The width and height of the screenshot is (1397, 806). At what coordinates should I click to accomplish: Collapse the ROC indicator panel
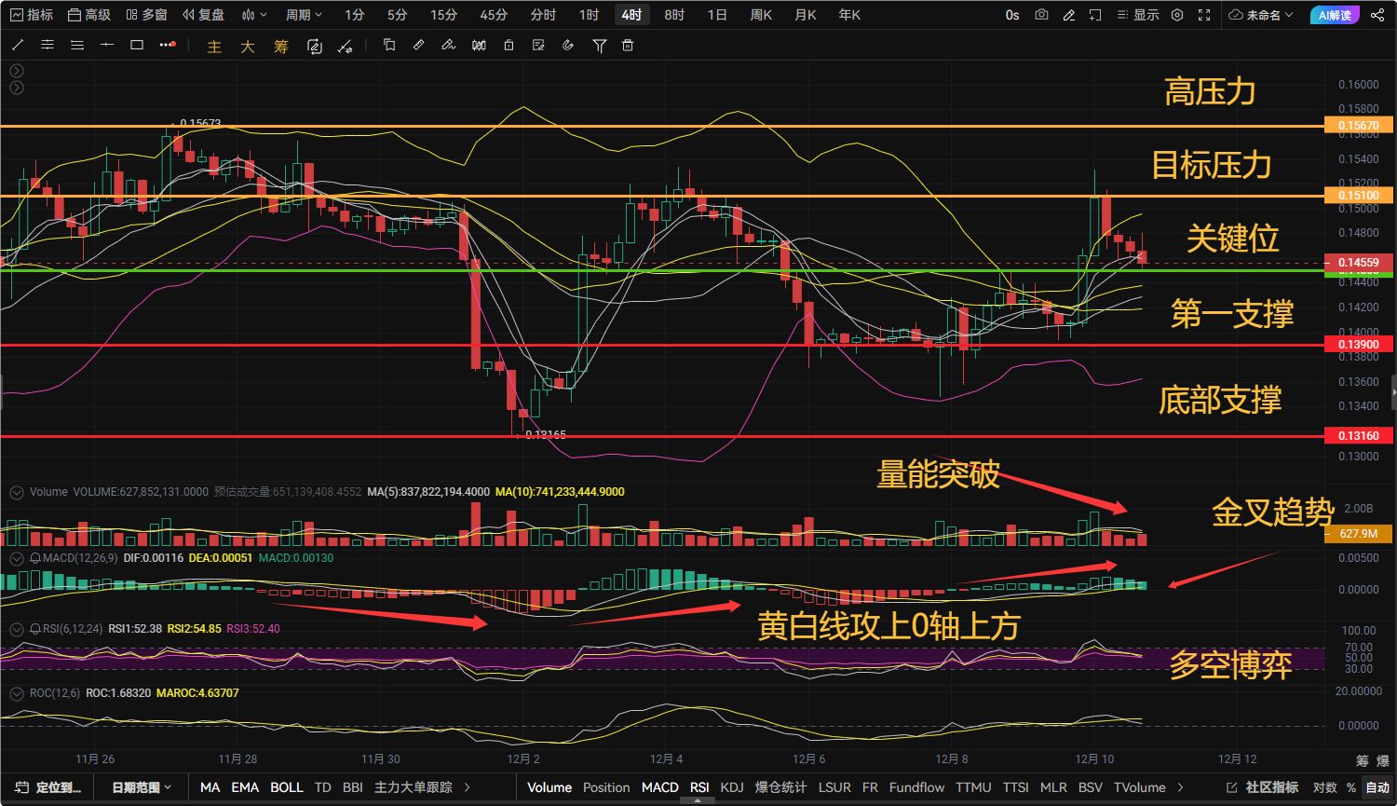click(x=17, y=694)
